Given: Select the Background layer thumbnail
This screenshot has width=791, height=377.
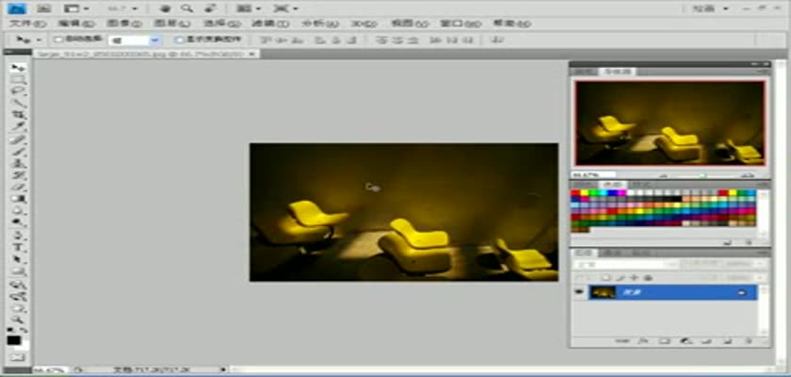Looking at the screenshot, I should tap(603, 293).
